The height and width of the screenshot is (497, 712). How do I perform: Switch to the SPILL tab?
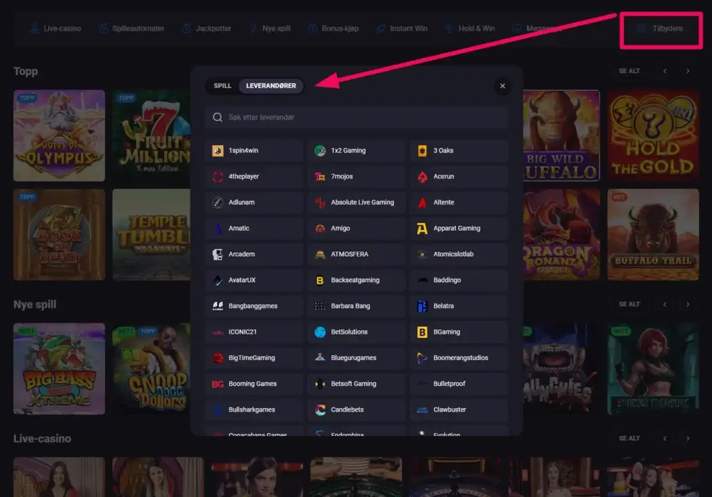pos(222,85)
